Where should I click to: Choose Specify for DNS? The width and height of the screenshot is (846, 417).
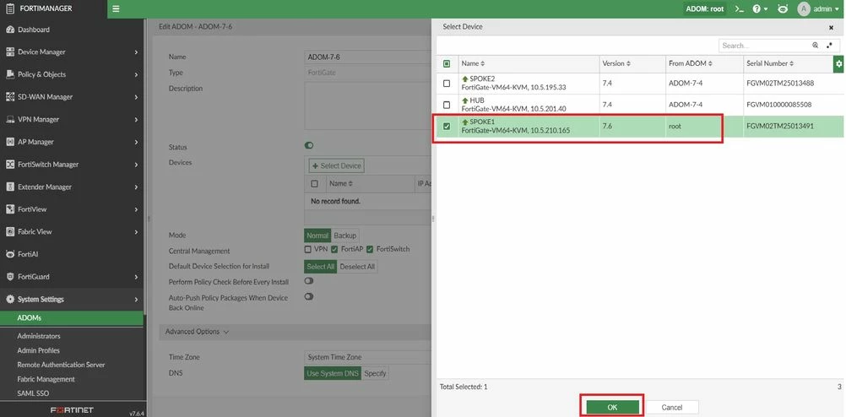pos(375,373)
